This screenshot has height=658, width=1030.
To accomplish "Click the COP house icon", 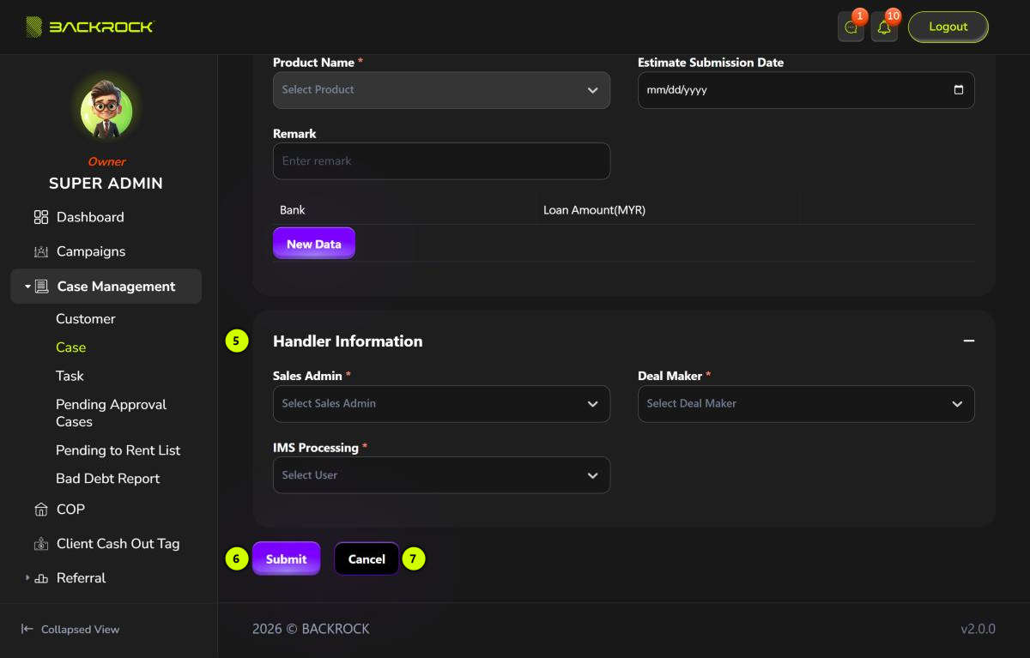I will [x=41, y=510].
